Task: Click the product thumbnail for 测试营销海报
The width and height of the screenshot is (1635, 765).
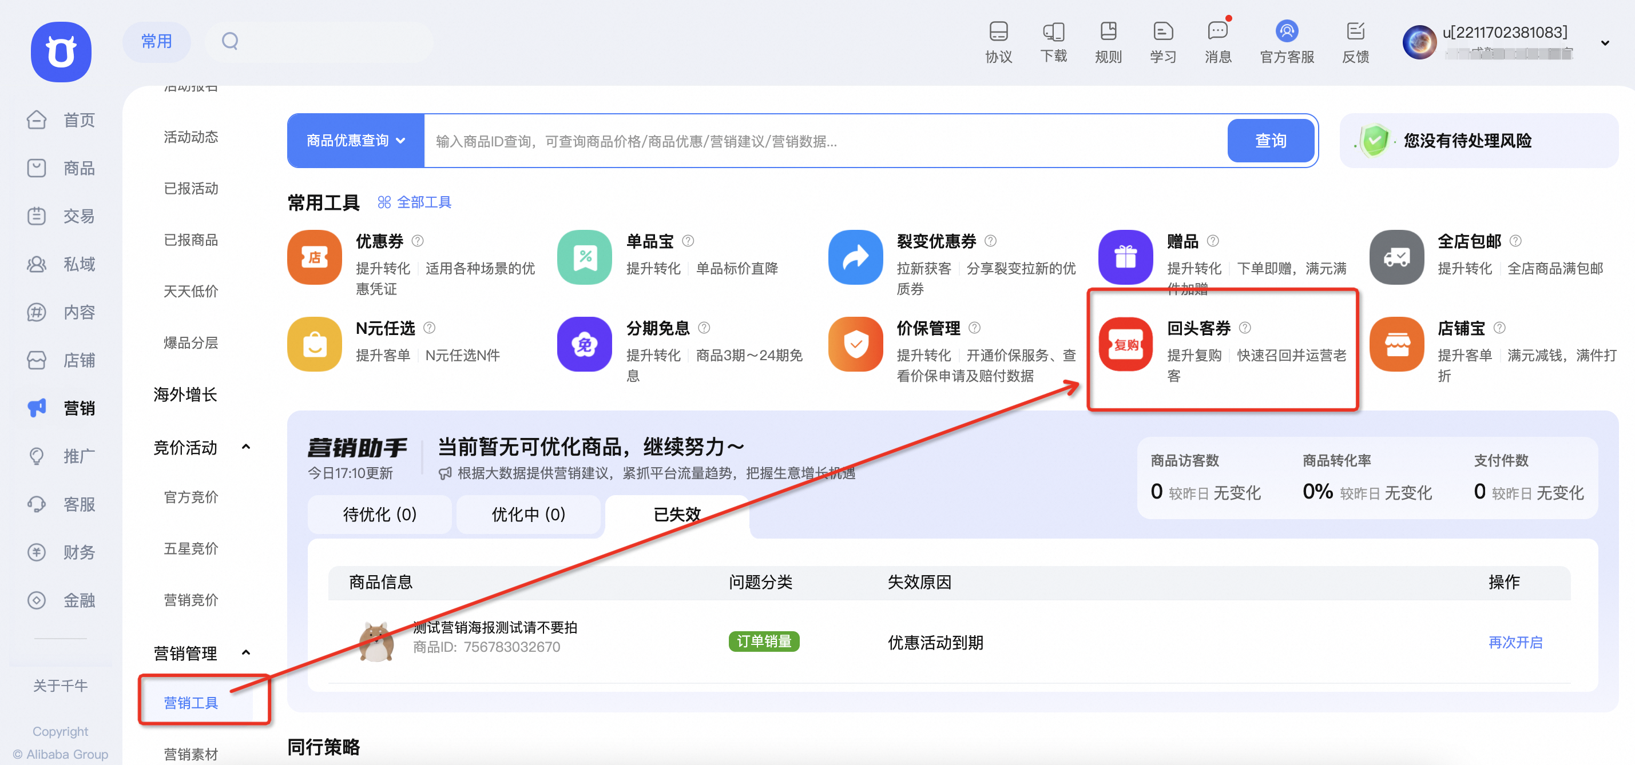Action: pos(376,642)
